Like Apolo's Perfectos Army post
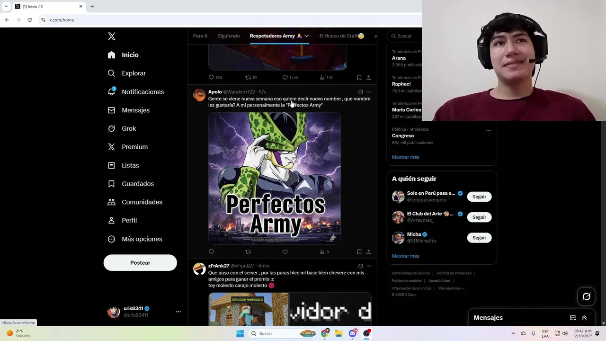The height and width of the screenshot is (341, 606). point(285,251)
